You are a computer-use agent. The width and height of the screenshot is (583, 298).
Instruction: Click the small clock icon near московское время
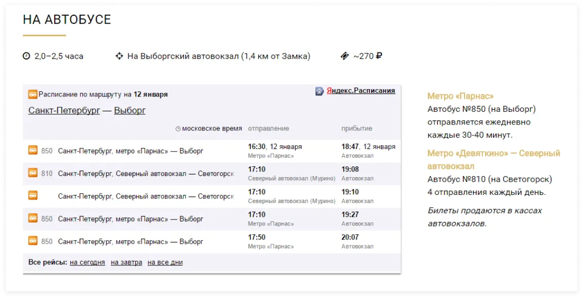click(178, 129)
